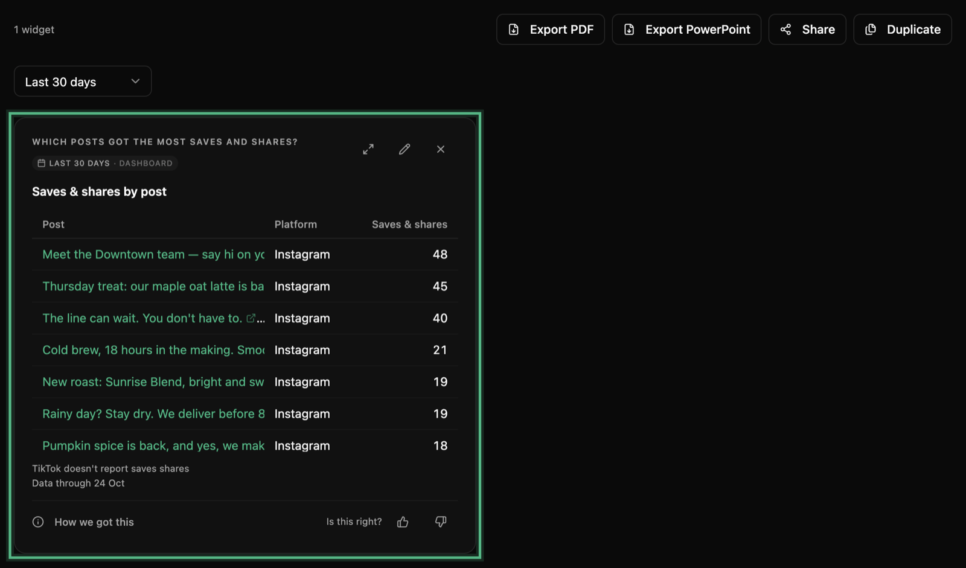Click the 'TikTok doesn't report saves shares' note

click(x=110, y=468)
